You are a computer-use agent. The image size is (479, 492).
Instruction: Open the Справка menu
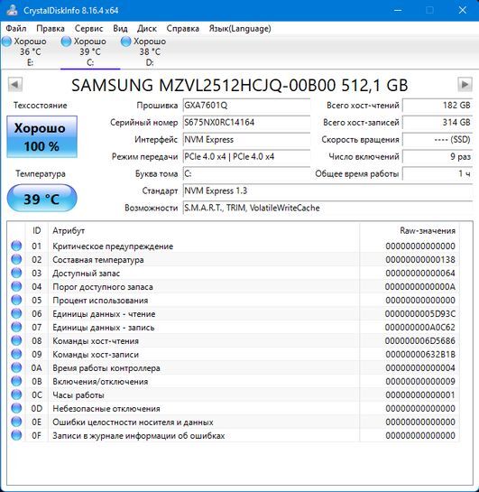[x=183, y=29]
